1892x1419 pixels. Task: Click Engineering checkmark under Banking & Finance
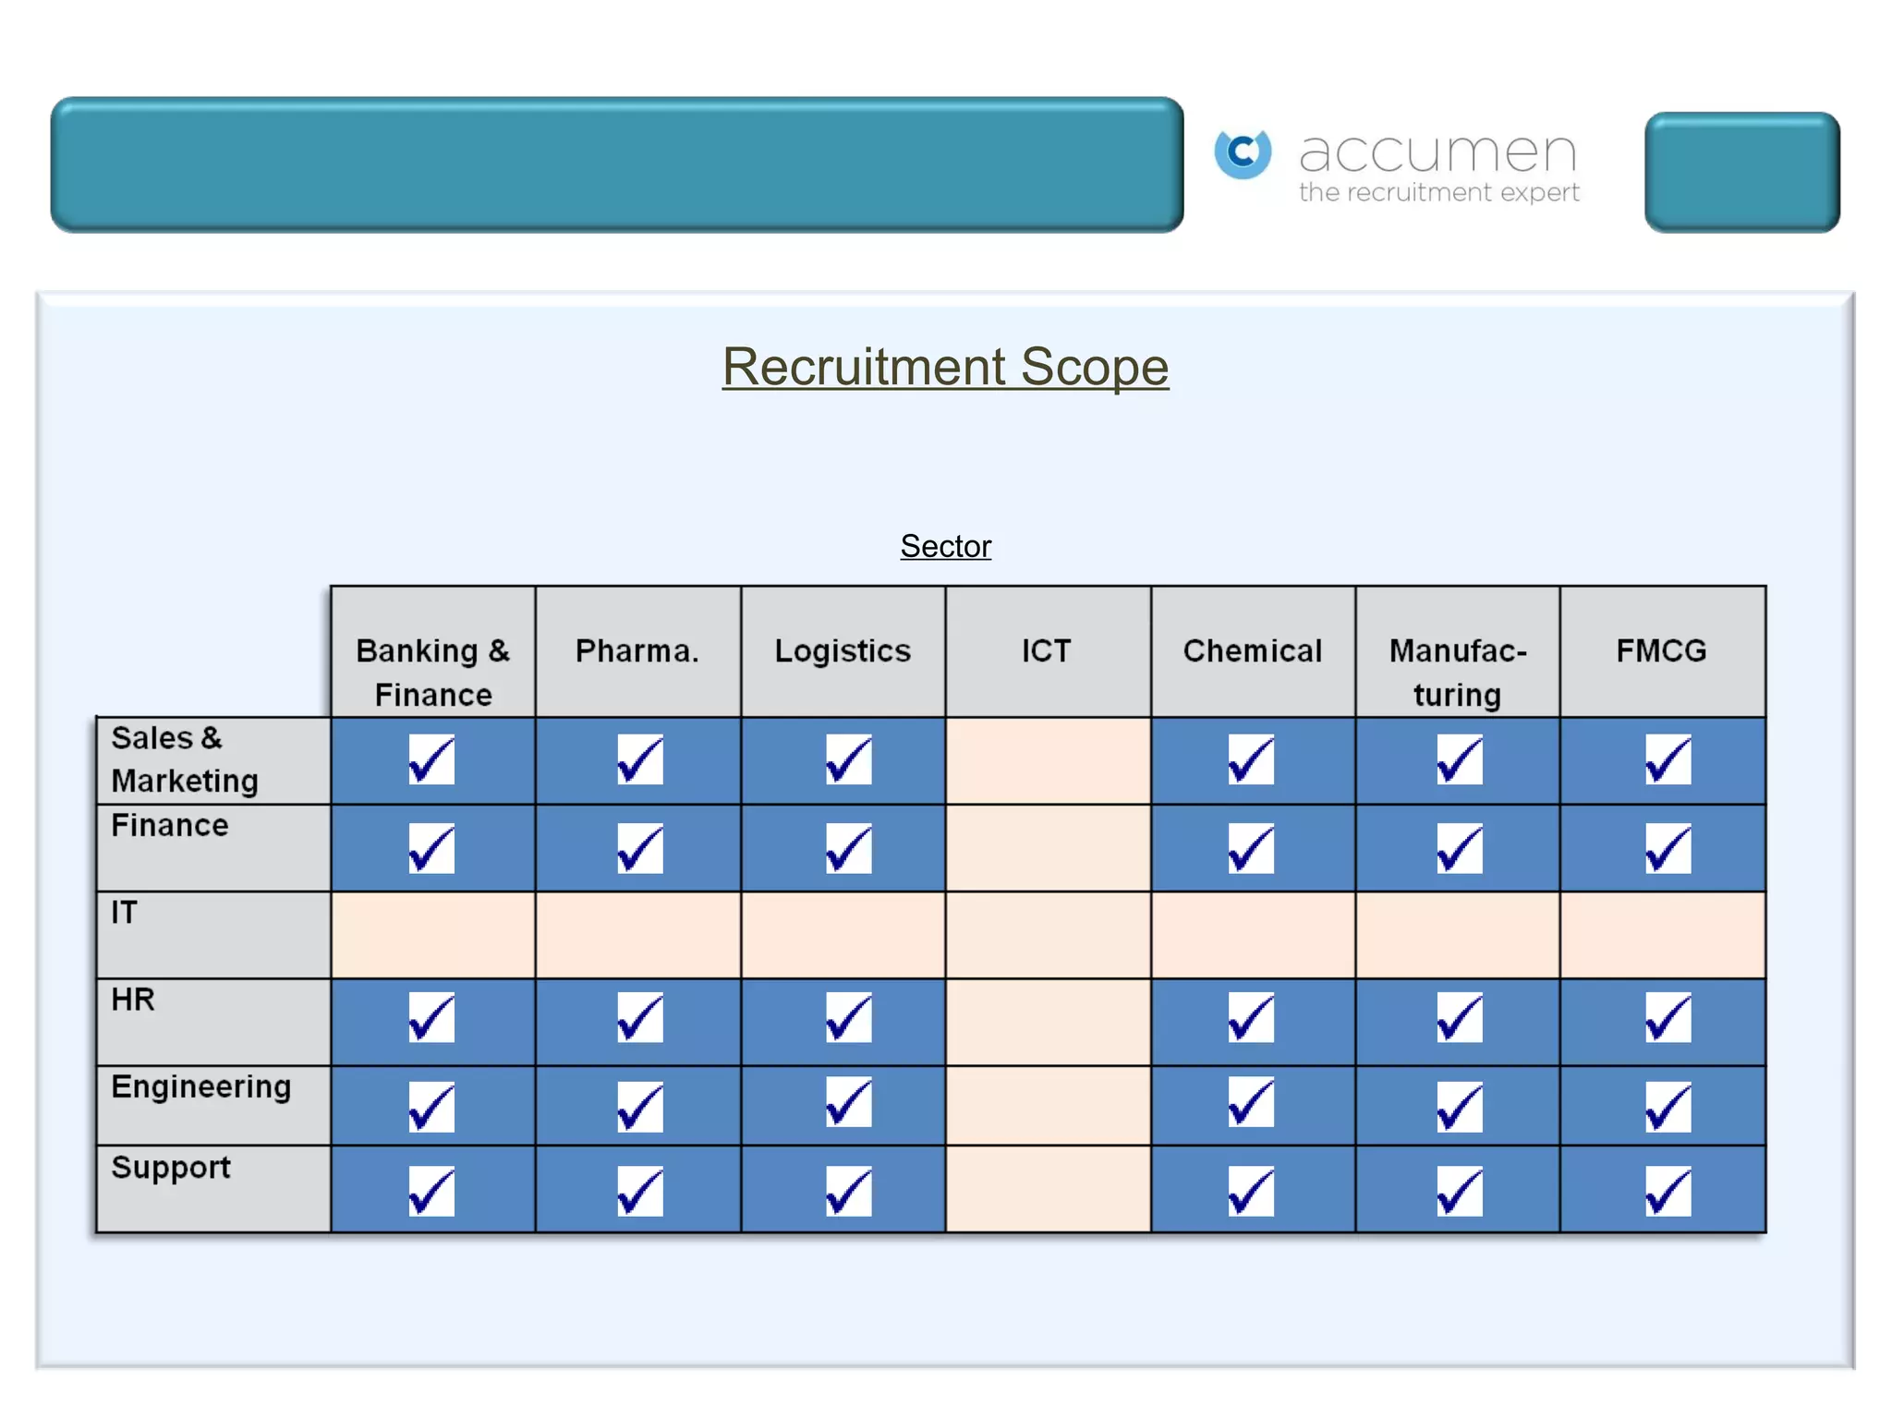click(x=431, y=1107)
